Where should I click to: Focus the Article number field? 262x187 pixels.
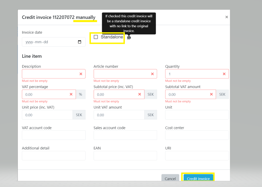125,74
